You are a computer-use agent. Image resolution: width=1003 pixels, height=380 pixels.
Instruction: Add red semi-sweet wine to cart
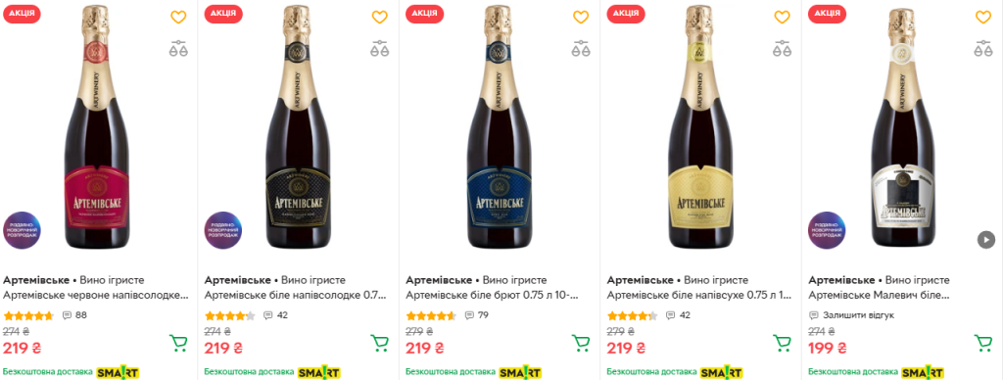[178, 343]
